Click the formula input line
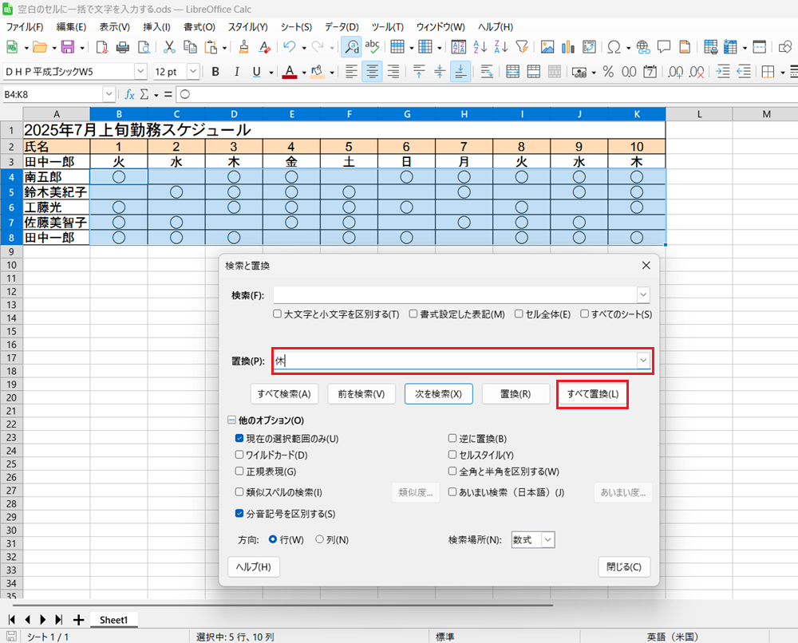Image resolution: width=798 pixels, height=643 pixels. point(487,94)
